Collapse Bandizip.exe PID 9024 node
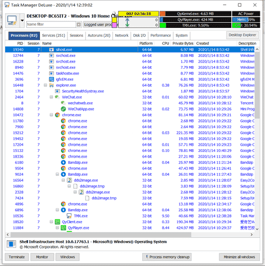The image size is (265, 266). click(x=57, y=174)
